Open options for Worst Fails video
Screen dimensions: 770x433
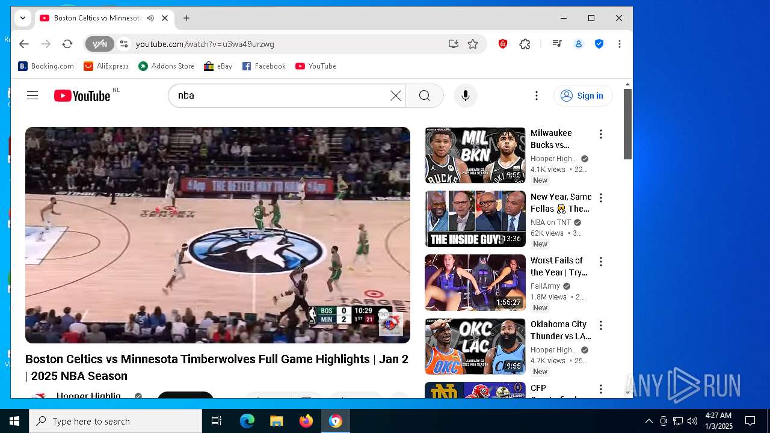pyautogui.click(x=600, y=262)
